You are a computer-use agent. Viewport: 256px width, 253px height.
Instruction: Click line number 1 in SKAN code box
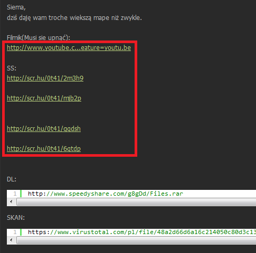(15, 232)
